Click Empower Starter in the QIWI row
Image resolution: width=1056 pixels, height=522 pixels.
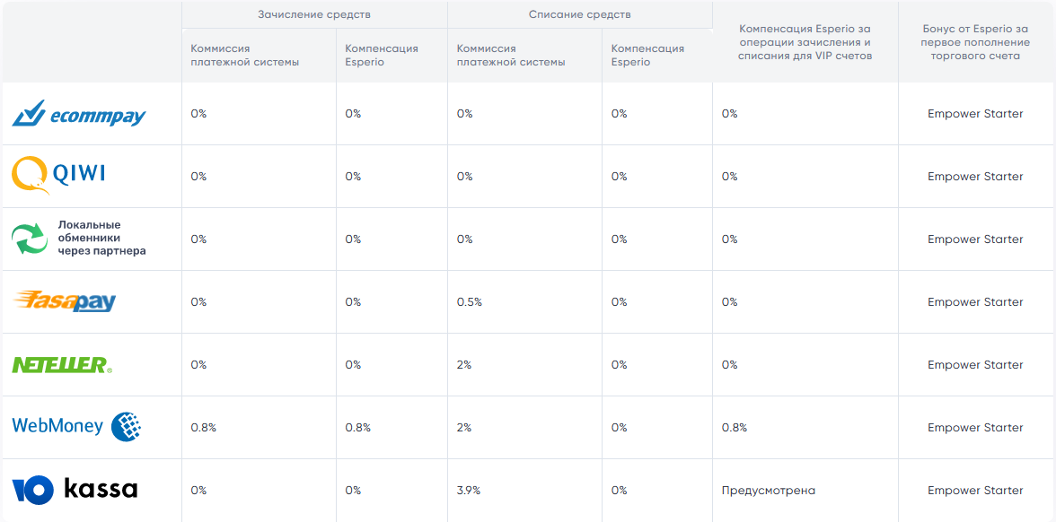tap(975, 177)
